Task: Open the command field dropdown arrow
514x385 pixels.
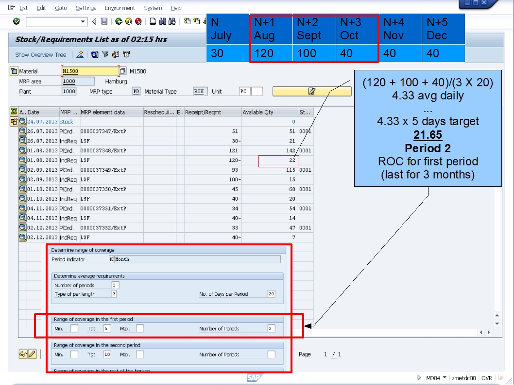Action: [x=83, y=22]
